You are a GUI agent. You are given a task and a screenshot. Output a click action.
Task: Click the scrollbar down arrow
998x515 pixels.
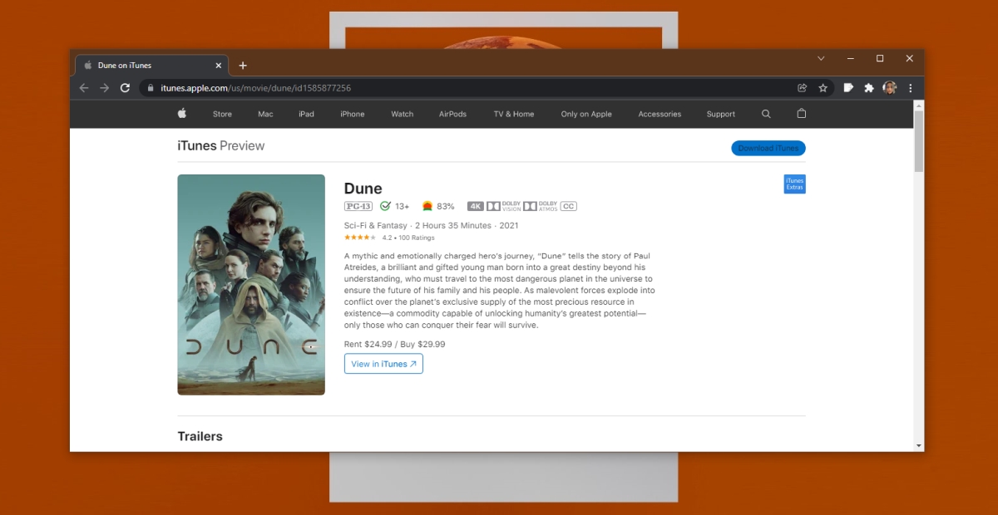point(919,446)
